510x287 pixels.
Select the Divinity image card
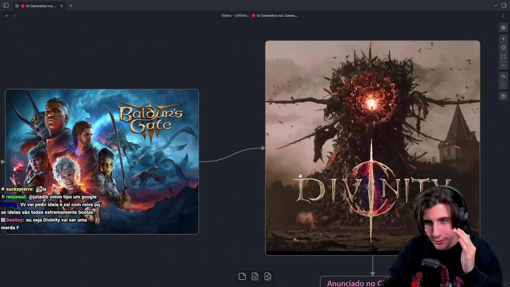(x=373, y=147)
